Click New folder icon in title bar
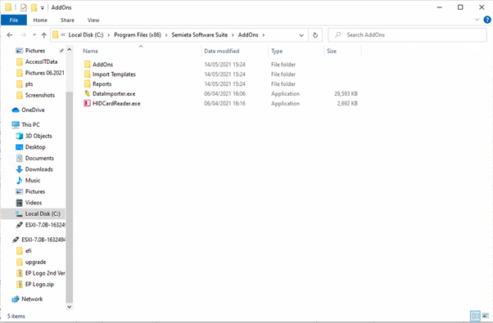The height and width of the screenshot is (323, 493). (34, 7)
